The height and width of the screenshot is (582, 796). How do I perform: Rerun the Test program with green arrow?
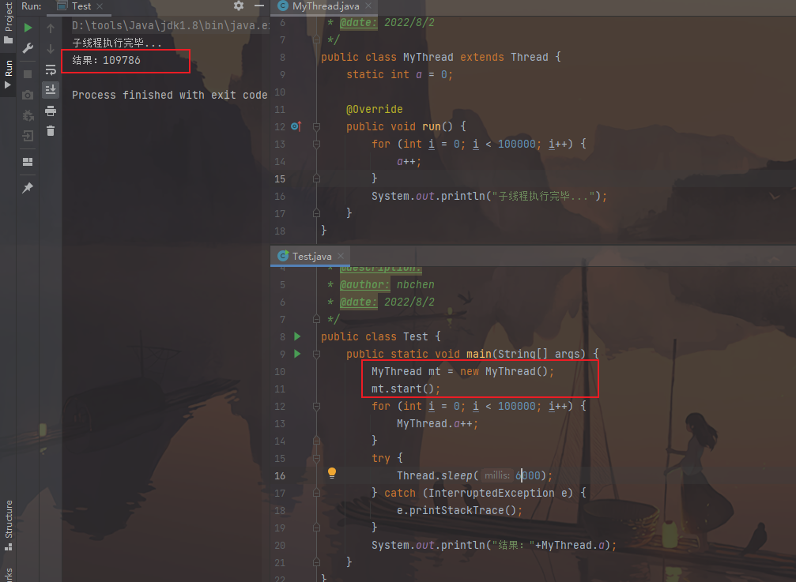(x=28, y=28)
